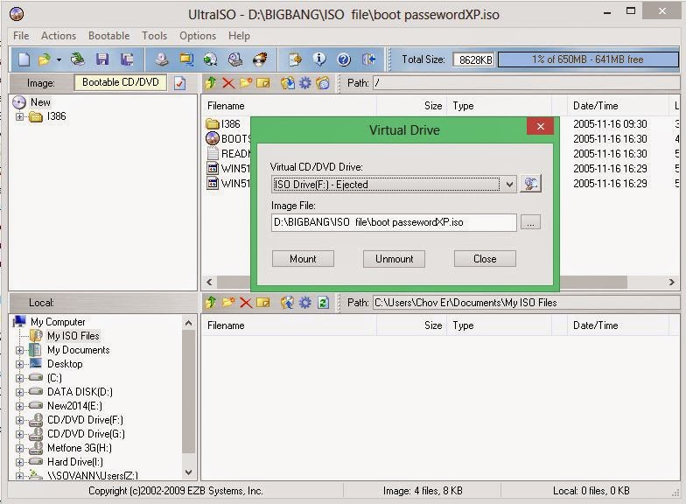Click the Save floppy disk icon
686x504 pixels.
[102, 59]
